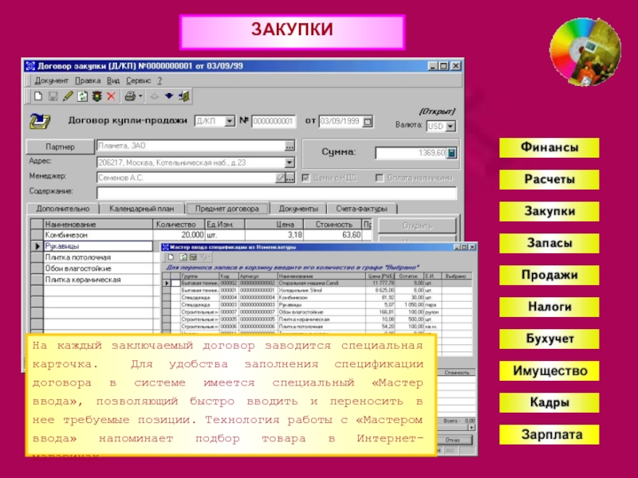638x478 pixels.
Task: Click the multicolor CD logo
Action: click(585, 52)
